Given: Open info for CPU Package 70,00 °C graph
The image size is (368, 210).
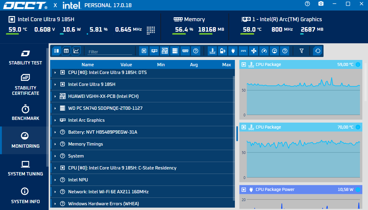Looking at the screenshot, I should 358,127.
